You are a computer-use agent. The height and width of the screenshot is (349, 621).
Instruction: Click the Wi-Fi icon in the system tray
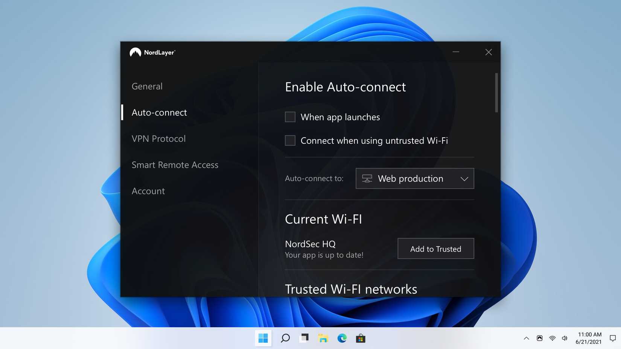coord(552,338)
